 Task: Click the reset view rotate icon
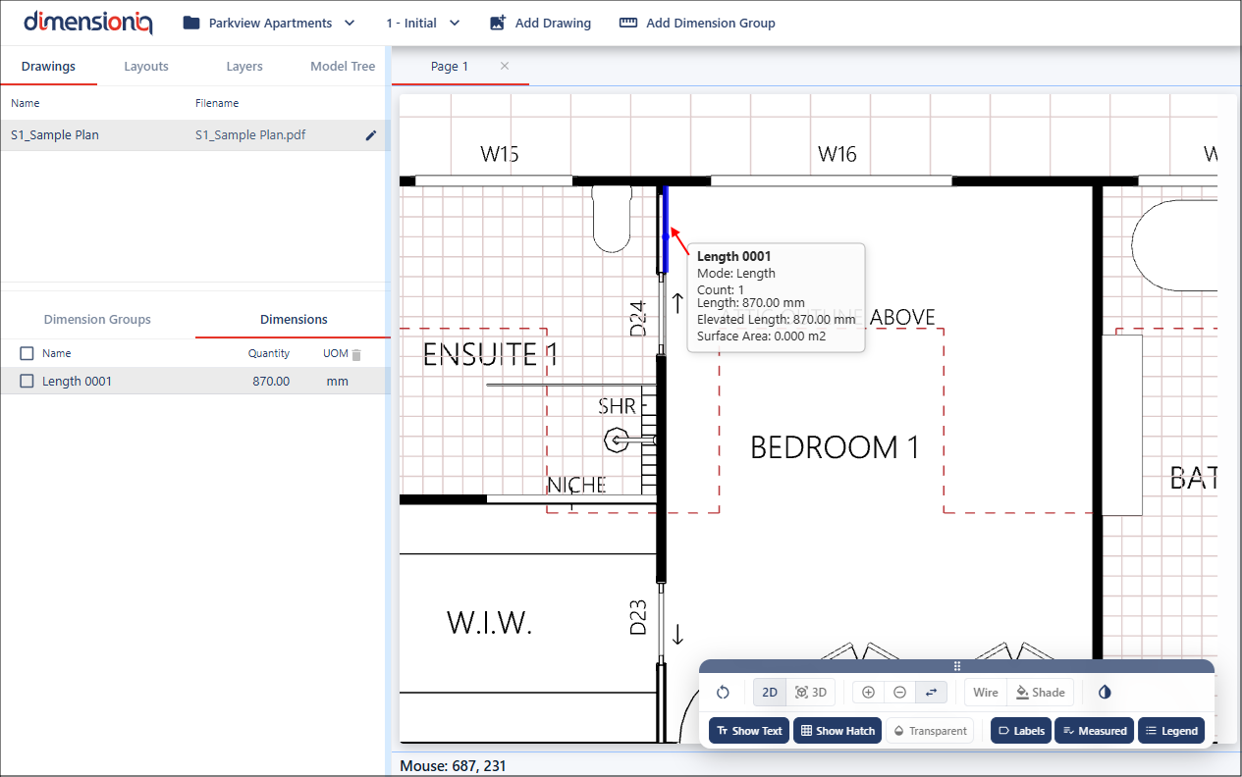coord(723,693)
